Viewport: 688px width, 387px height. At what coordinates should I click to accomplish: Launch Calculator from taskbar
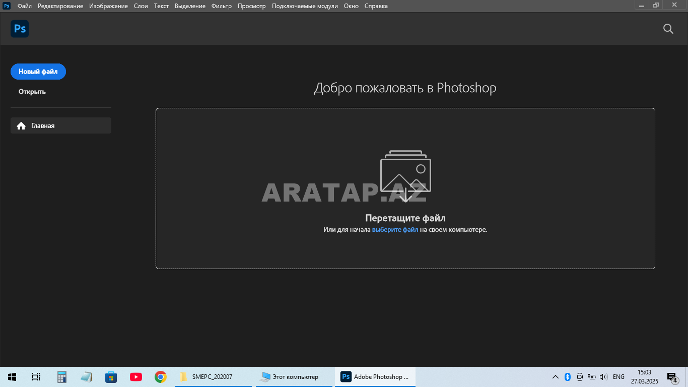tap(62, 377)
